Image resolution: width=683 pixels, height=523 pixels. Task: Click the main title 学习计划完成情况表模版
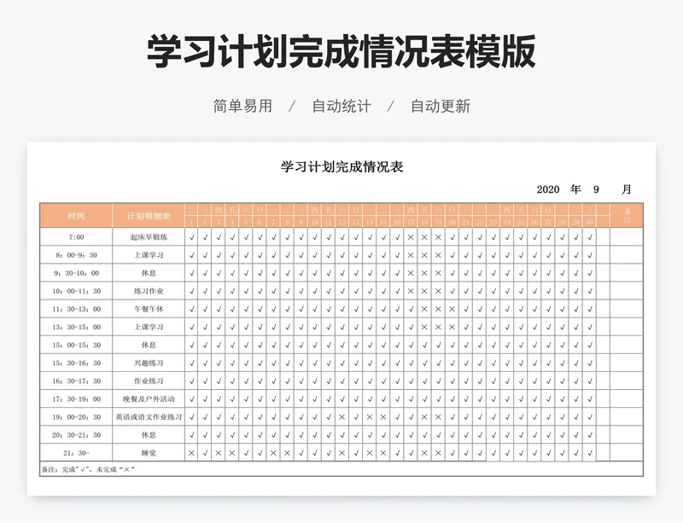341,52
